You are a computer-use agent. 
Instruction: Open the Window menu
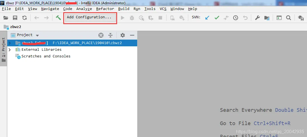(177, 9)
